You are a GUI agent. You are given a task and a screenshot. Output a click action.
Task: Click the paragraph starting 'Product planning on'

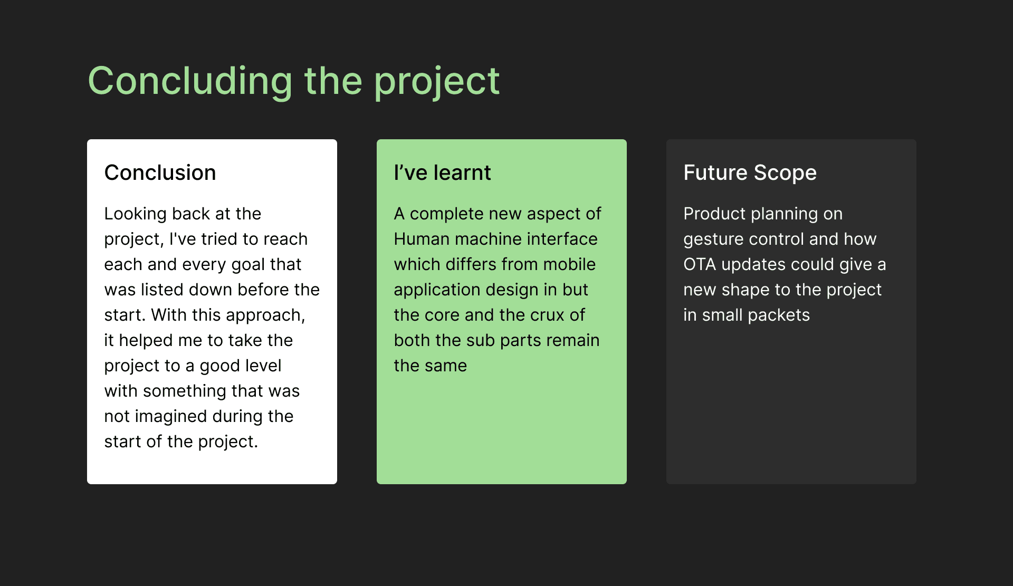coord(785,264)
